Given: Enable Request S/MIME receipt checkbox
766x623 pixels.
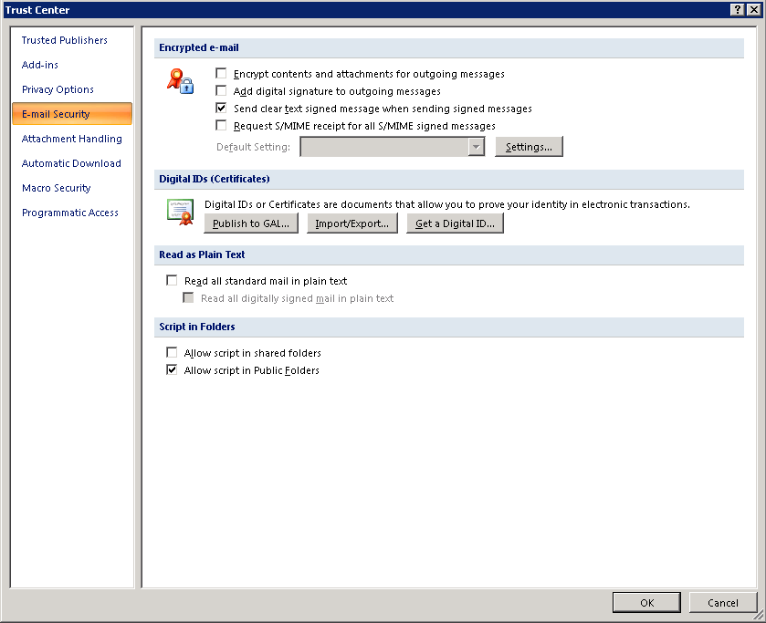Looking at the screenshot, I should pos(221,126).
